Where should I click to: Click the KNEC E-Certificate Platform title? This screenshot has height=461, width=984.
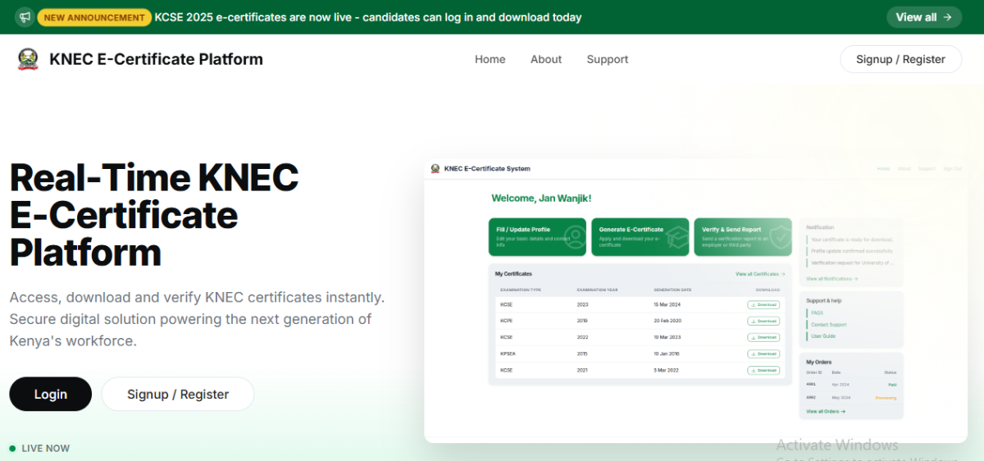coord(156,59)
